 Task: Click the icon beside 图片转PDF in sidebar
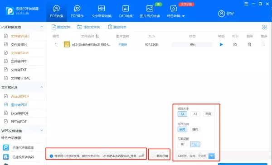6,104
